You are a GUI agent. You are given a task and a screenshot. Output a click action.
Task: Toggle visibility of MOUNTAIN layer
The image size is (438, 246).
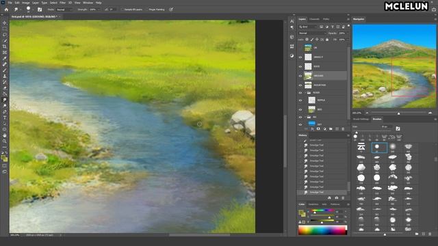point(300,85)
